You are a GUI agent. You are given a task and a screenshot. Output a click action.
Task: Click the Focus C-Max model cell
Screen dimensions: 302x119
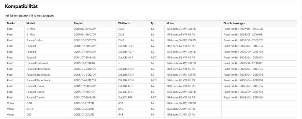click(x=35, y=40)
